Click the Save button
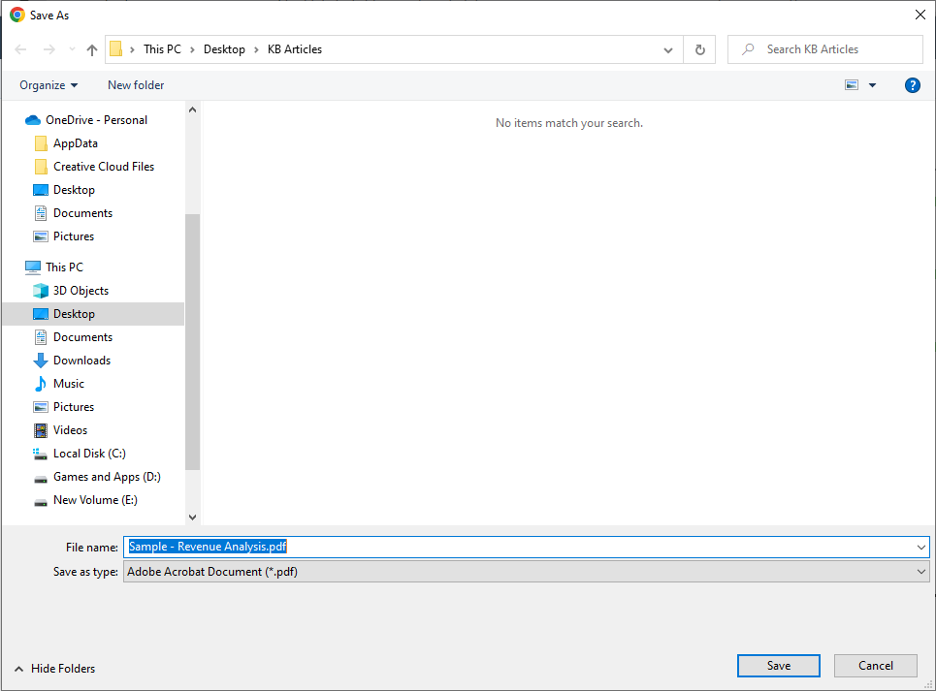The width and height of the screenshot is (936, 691). [x=778, y=666]
